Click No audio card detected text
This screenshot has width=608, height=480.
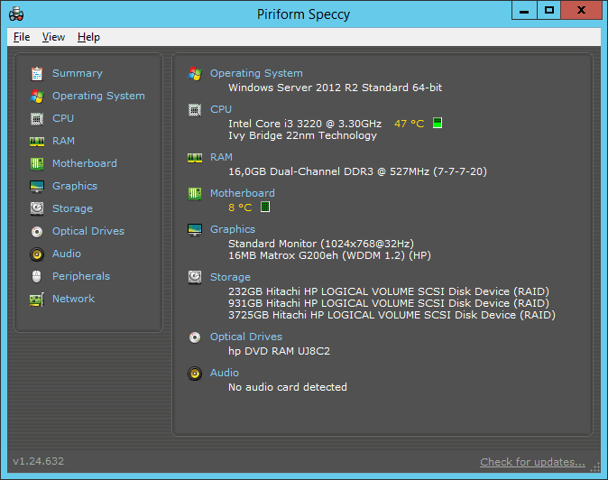tap(288, 387)
